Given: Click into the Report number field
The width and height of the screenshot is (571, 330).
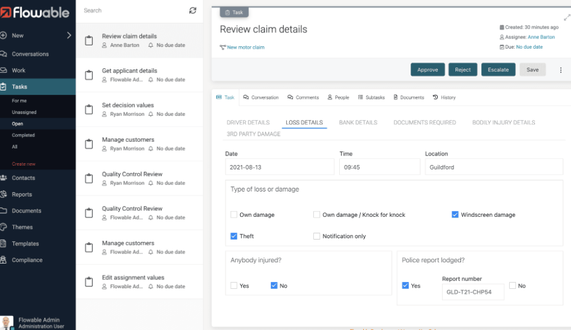Looking at the screenshot, I should [x=472, y=292].
